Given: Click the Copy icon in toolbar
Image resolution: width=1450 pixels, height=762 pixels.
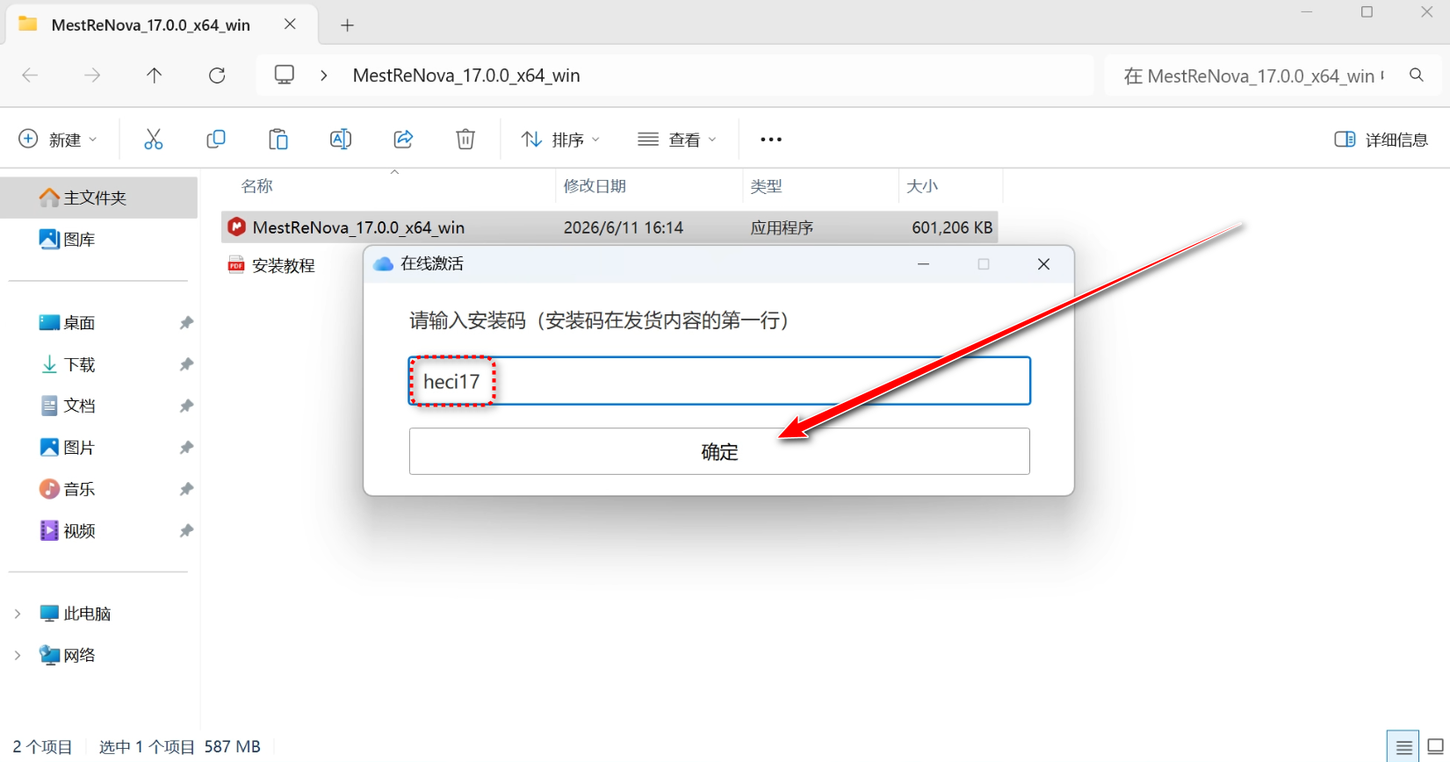Looking at the screenshot, I should click(x=216, y=139).
